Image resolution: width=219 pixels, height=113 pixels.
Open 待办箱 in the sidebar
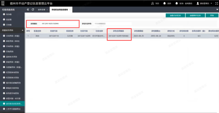(x=9, y=14)
